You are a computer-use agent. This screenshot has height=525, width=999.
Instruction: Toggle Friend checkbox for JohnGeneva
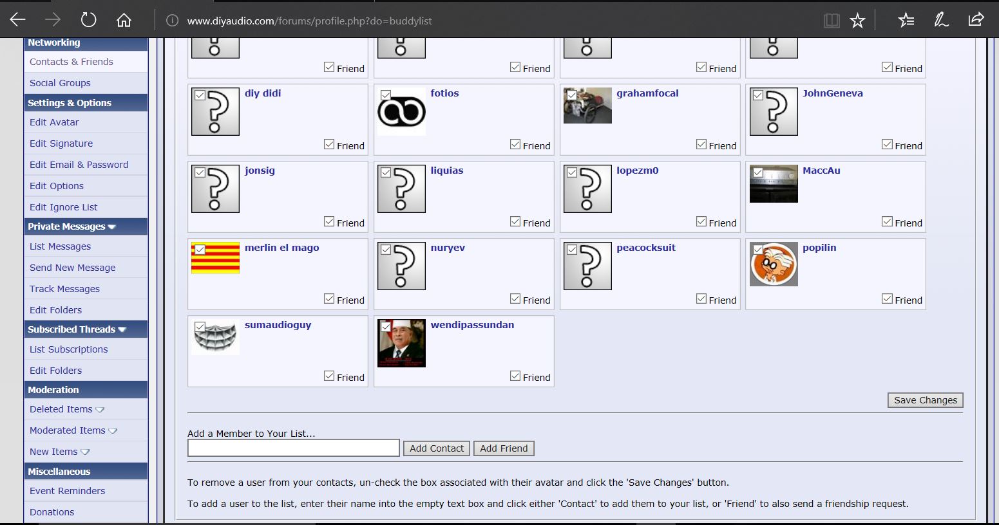(x=887, y=145)
